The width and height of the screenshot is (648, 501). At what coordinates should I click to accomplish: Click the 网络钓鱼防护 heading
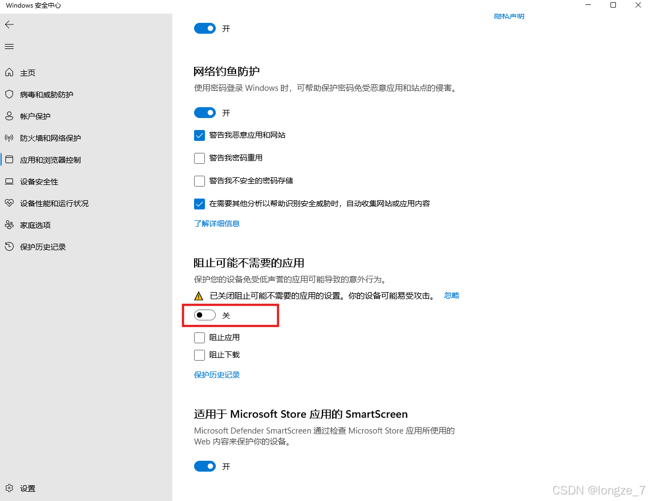(227, 71)
